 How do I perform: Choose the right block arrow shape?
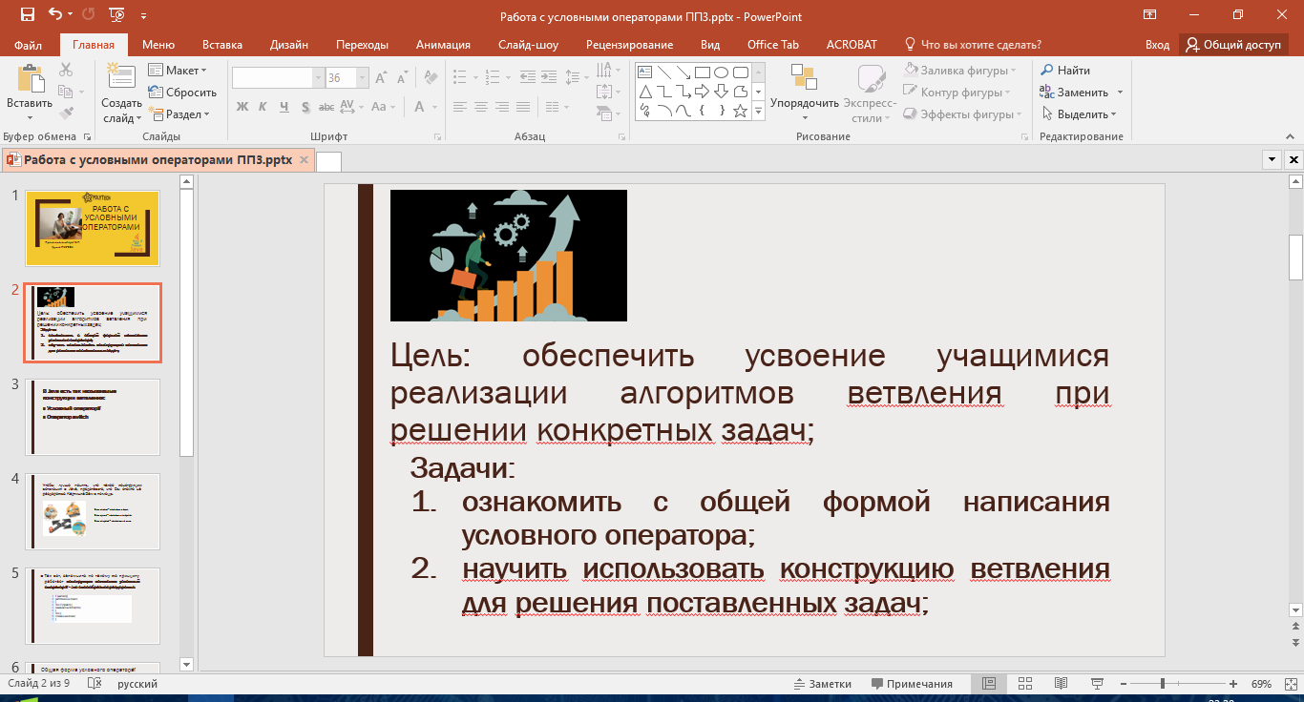pyautogui.click(x=702, y=92)
